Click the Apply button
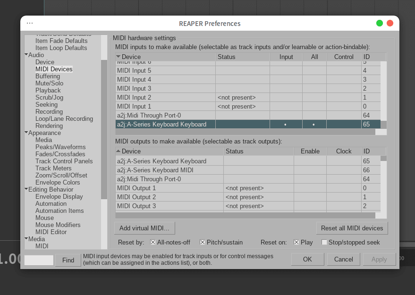Screen dimensions: 415x295 pyautogui.click(x=379, y=259)
